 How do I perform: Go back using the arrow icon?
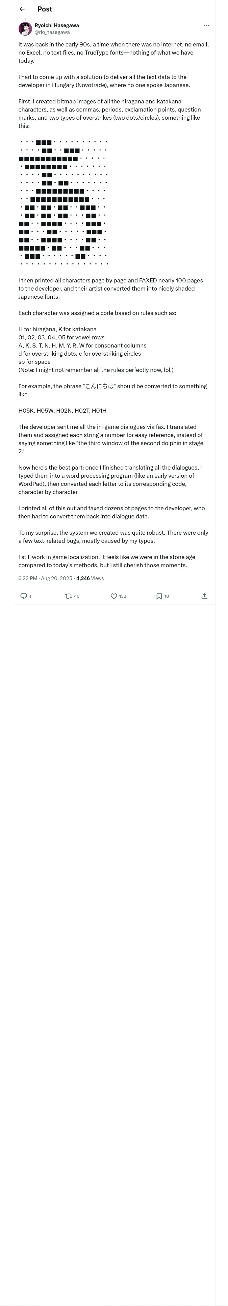click(22, 9)
